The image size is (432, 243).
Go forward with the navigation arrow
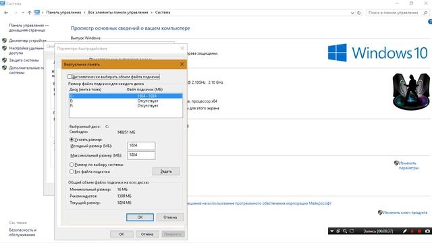click(16, 13)
